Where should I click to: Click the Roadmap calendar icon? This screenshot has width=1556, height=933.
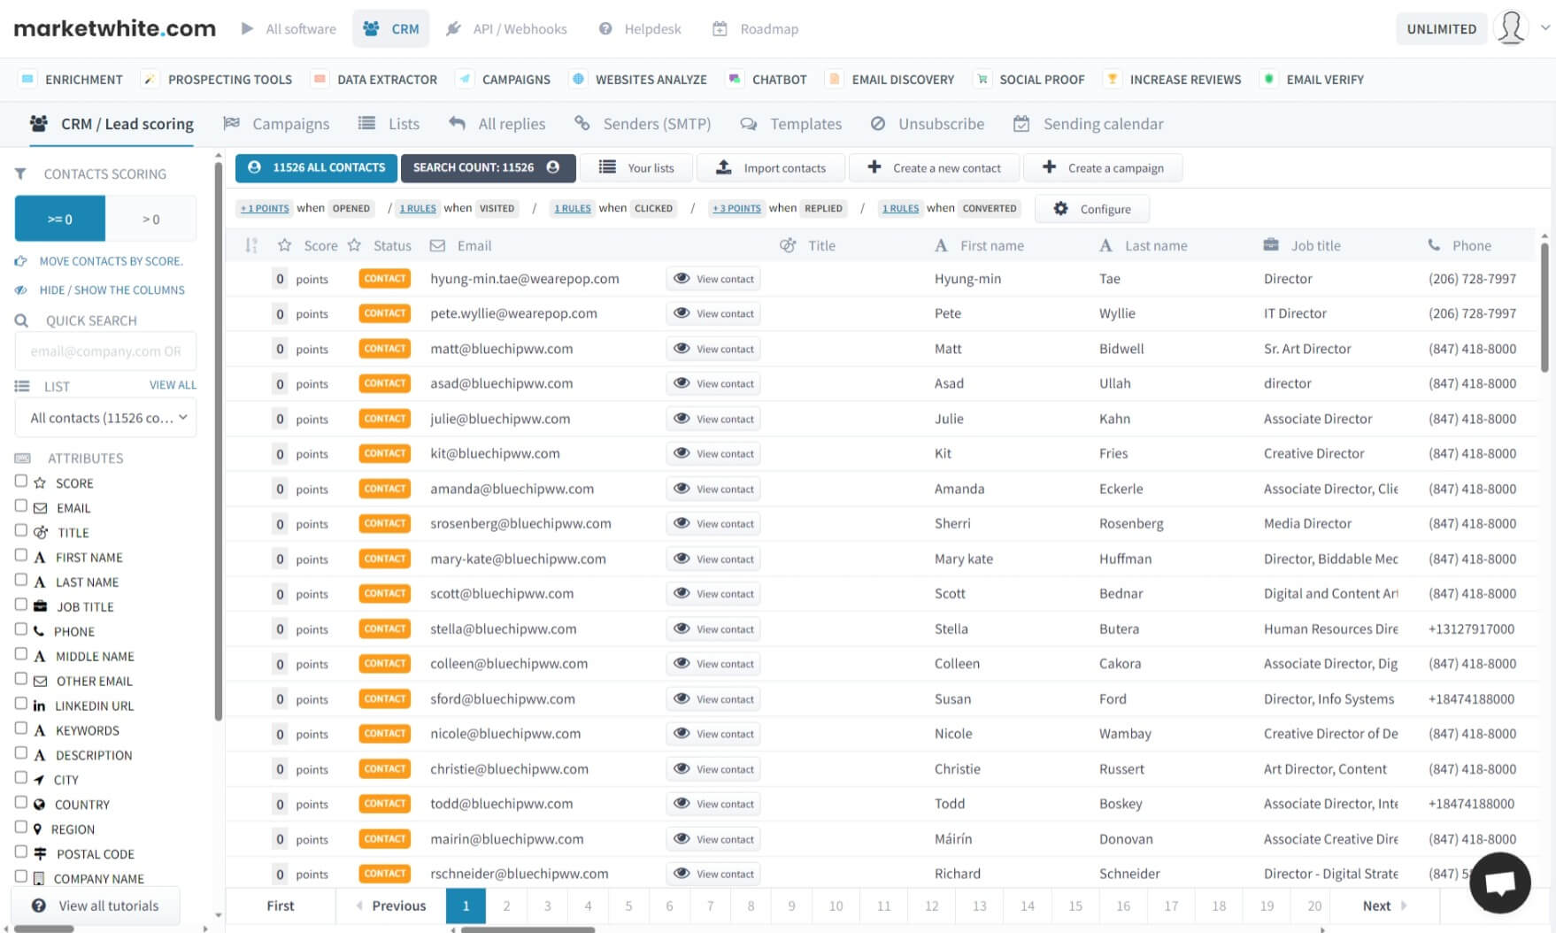pos(720,29)
